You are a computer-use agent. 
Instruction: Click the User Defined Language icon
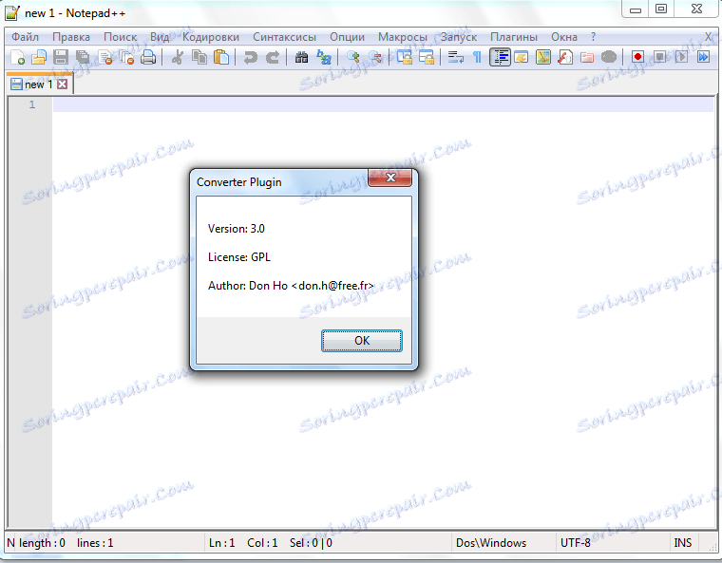[x=522, y=58]
